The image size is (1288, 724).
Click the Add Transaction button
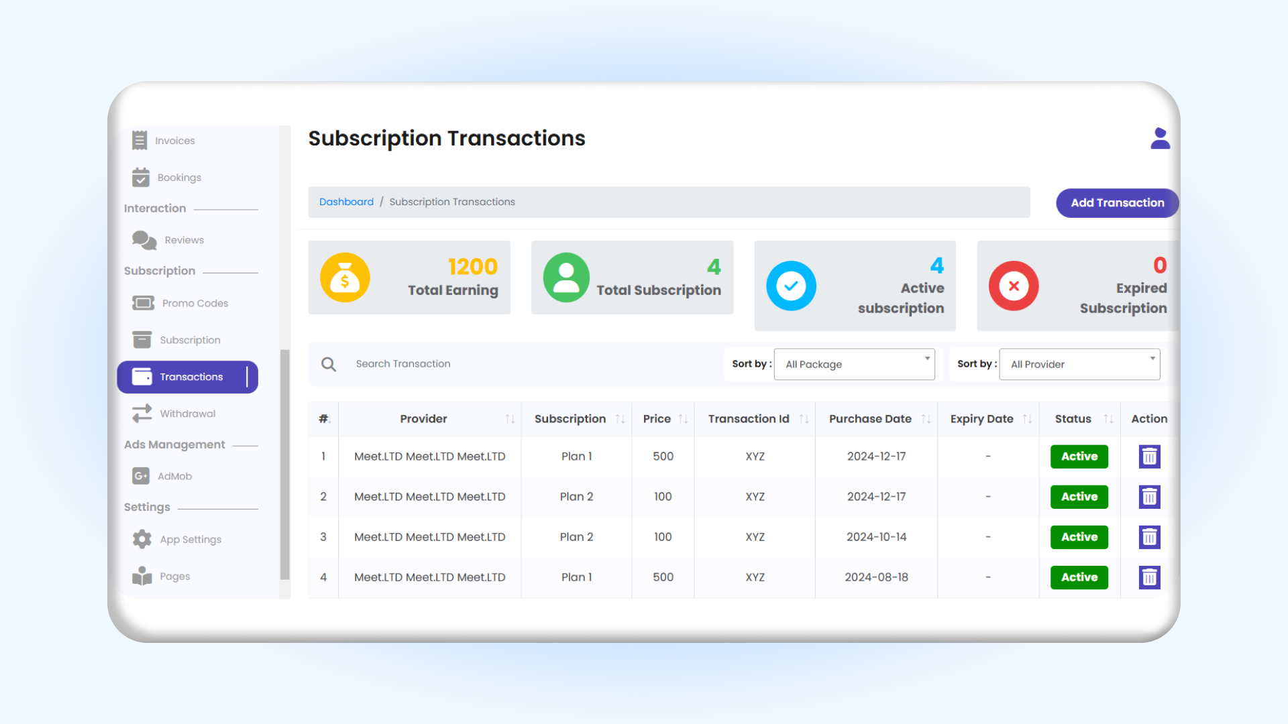(1117, 202)
